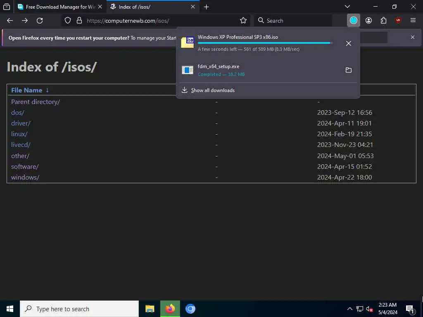The height and width of the screenshot is (317, 423).
Task: Open the Firefox application menu
Action: point(413,21)
